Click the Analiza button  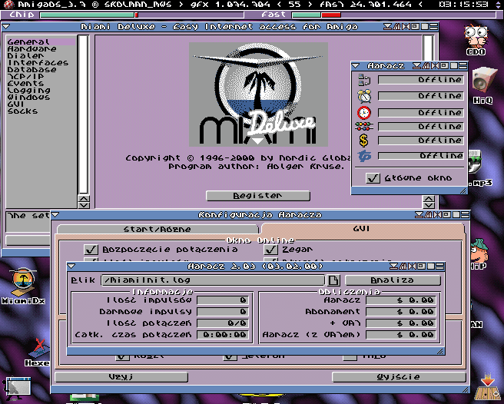point(393,280)
